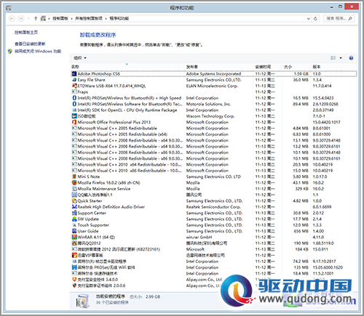Open the 查看已安装的更新 link
The width and height of the screenshot is (364, 316).
30,44
